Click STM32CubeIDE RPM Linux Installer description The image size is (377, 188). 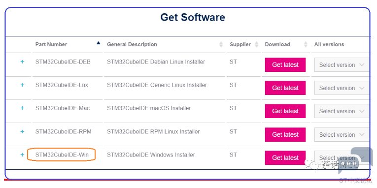click(153, 131)
